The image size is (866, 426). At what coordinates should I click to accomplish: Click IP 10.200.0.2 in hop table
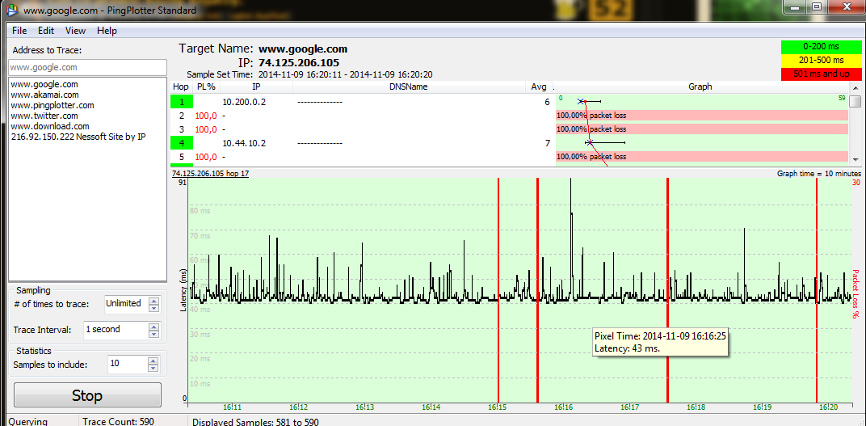pos(244,102)
